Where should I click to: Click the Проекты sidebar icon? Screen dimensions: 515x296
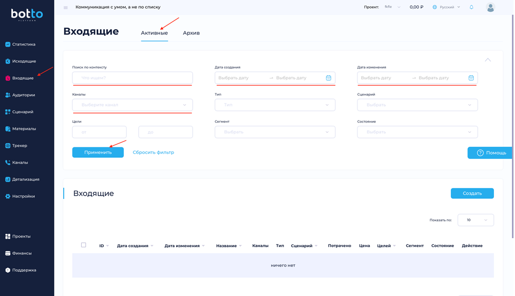8,236
